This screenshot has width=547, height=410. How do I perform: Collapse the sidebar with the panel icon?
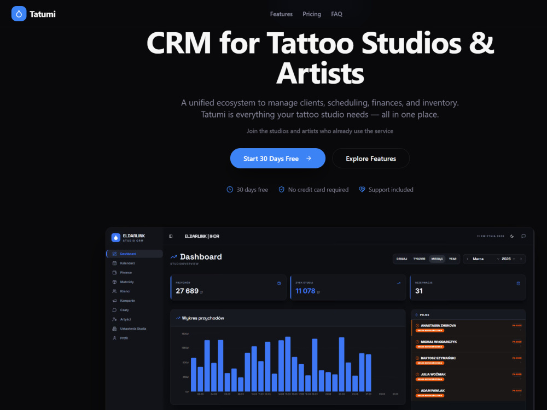click(171, 236)
